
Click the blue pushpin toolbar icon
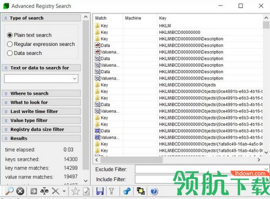tap(127, 191)
